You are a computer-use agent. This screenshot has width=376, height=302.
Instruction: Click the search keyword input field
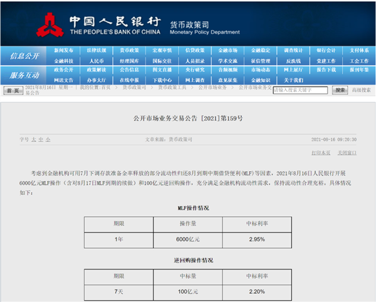click(x=300, y=90)
